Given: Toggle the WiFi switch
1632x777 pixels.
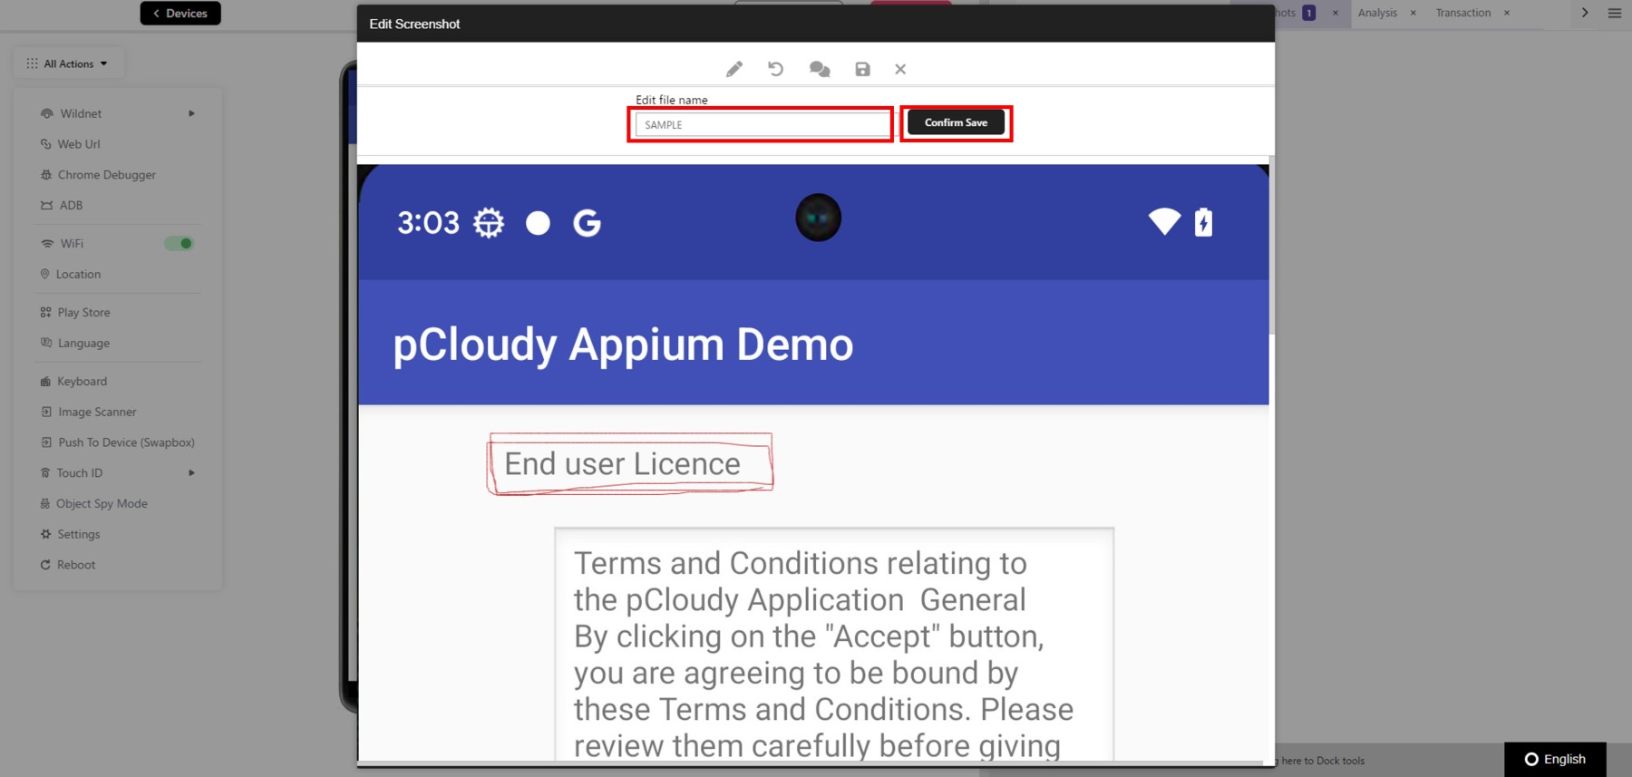Looking at the screenshot, I should pos(179,243).
